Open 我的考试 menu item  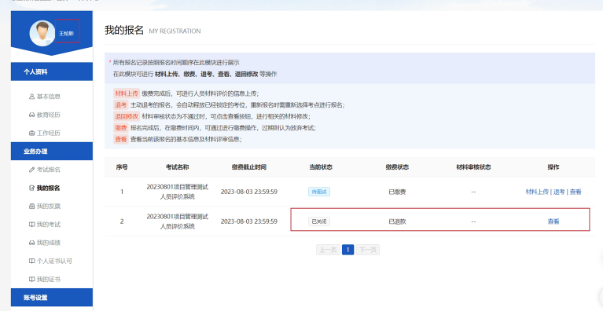click(49, 225)
